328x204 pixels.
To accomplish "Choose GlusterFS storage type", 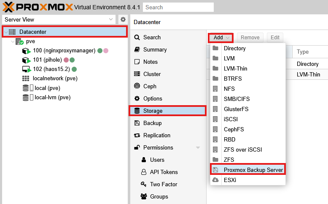I will (x=248, y=109).
